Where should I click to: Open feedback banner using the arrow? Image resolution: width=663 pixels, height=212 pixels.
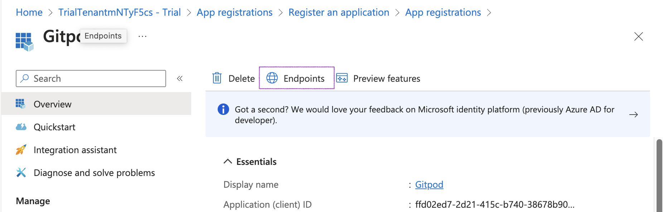point(633,115)
